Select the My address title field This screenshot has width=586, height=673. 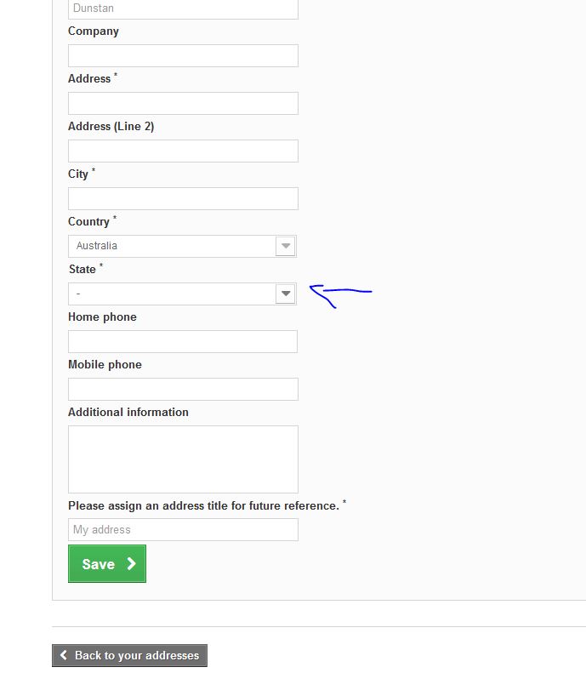tap(183, 530)
